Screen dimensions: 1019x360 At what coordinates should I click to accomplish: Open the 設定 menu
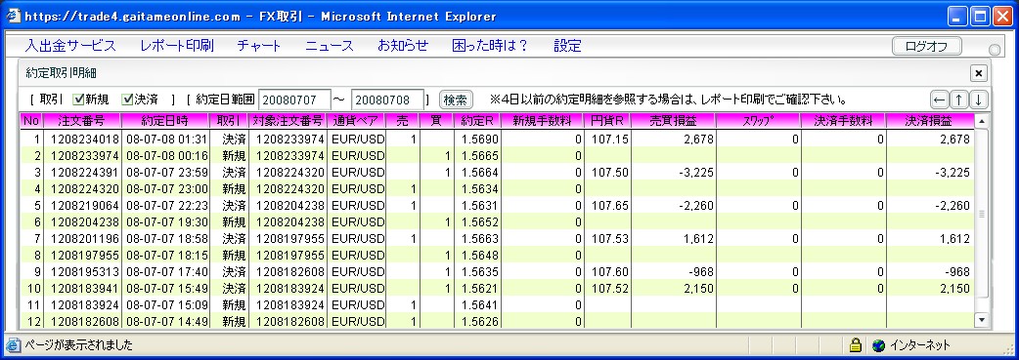pyautogui.click(x=567, y=46)
